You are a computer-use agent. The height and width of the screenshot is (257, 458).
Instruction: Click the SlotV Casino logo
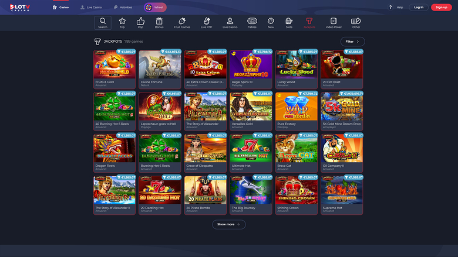[x=20, y=7]
